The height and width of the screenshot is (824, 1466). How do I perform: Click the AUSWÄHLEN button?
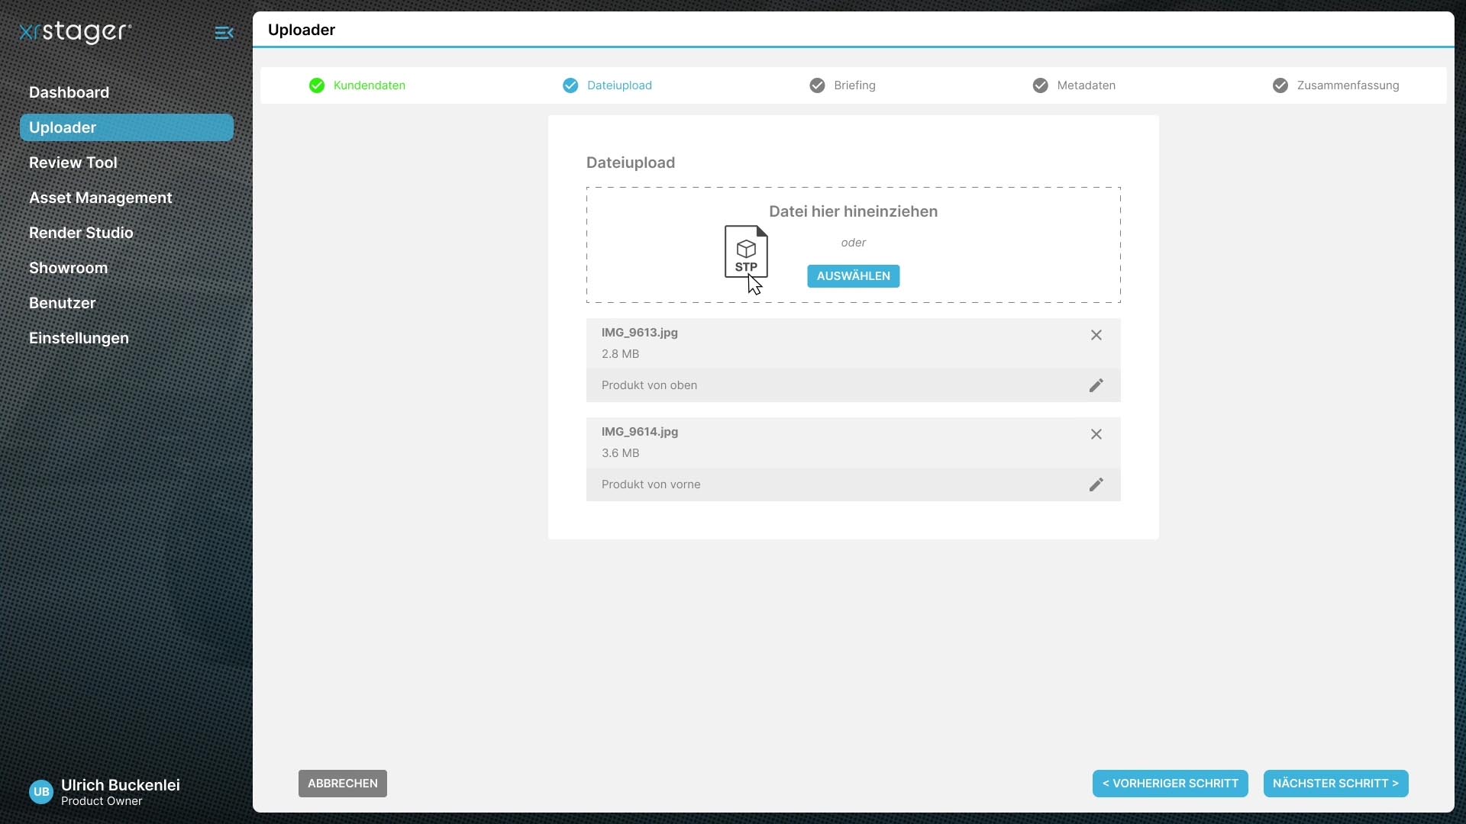[854, 276]
